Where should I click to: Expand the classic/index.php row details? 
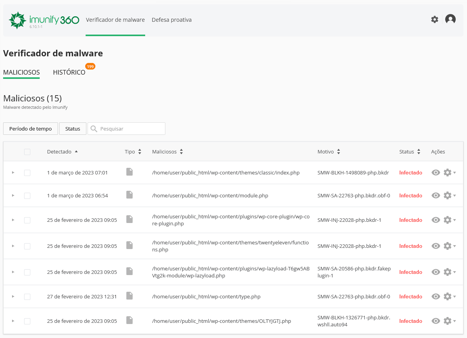13,172
